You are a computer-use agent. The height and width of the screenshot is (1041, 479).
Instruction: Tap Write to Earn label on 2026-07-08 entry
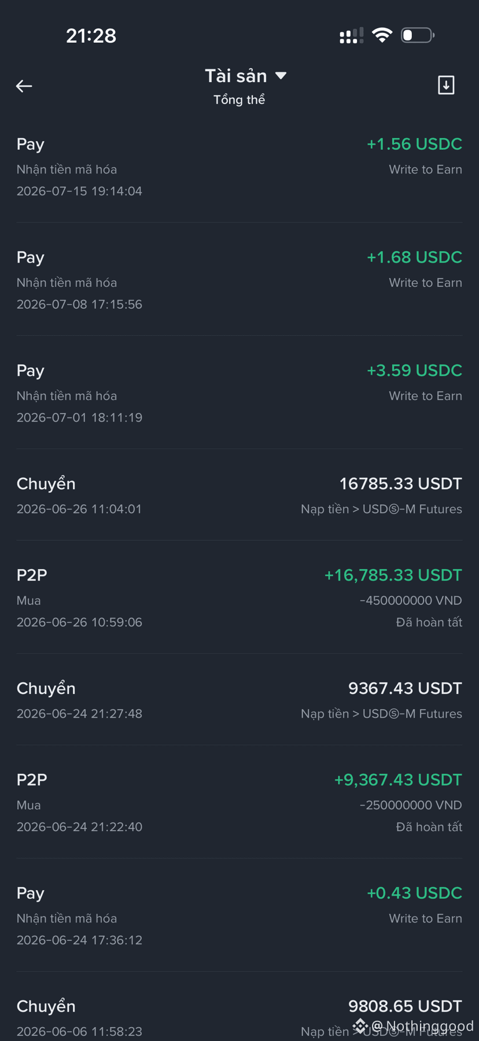425,283
